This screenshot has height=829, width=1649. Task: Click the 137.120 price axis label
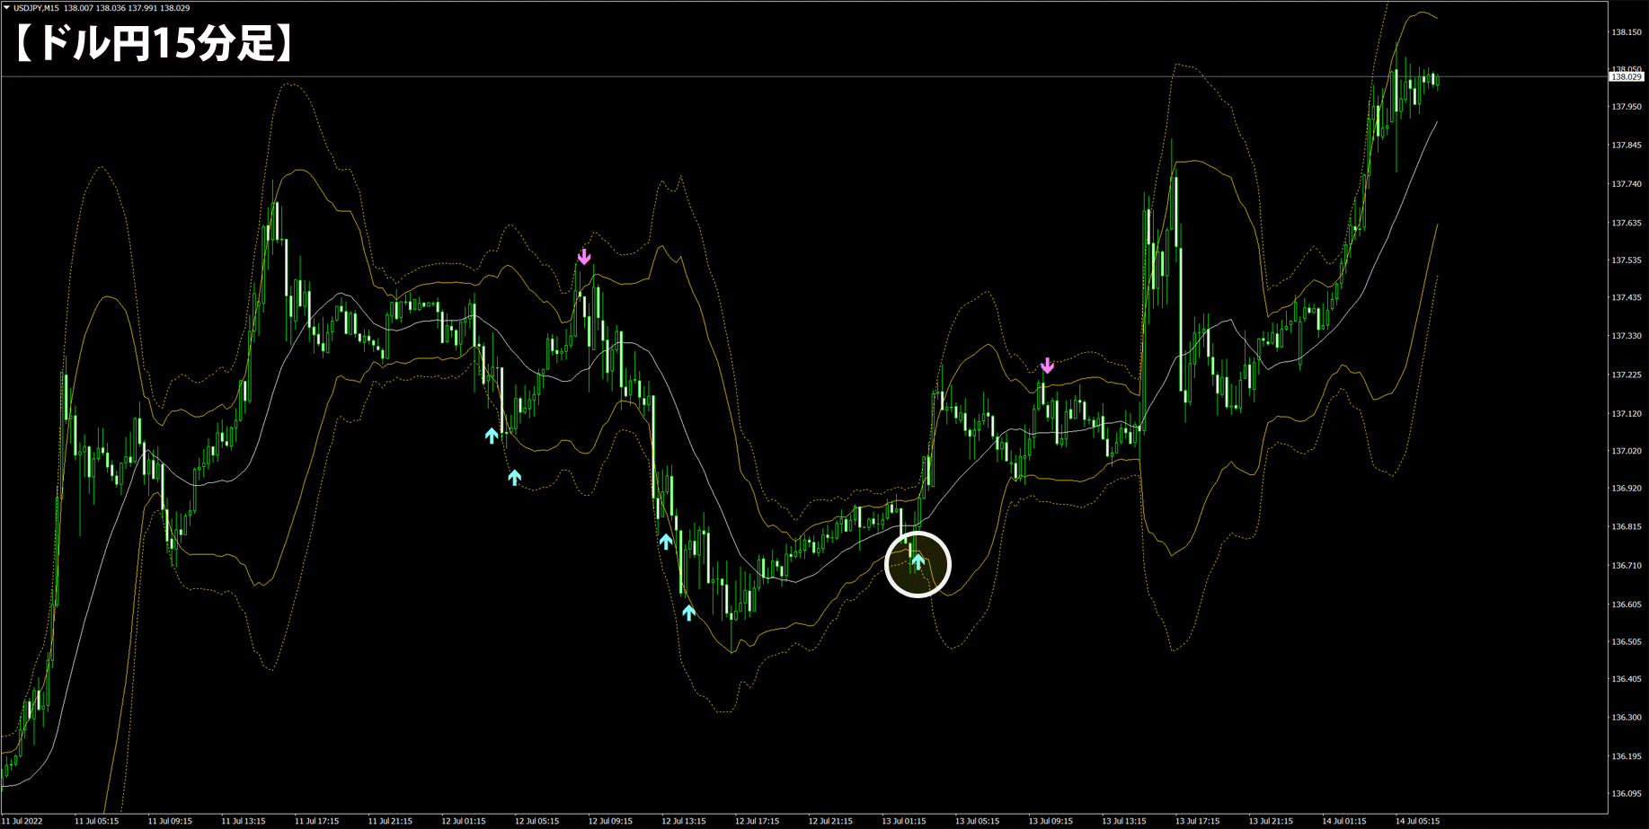pos(1627,414)
